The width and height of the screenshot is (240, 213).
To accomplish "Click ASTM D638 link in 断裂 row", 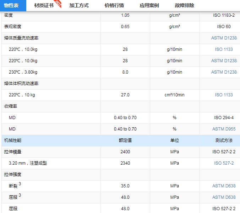I will (x=224, y=186).
